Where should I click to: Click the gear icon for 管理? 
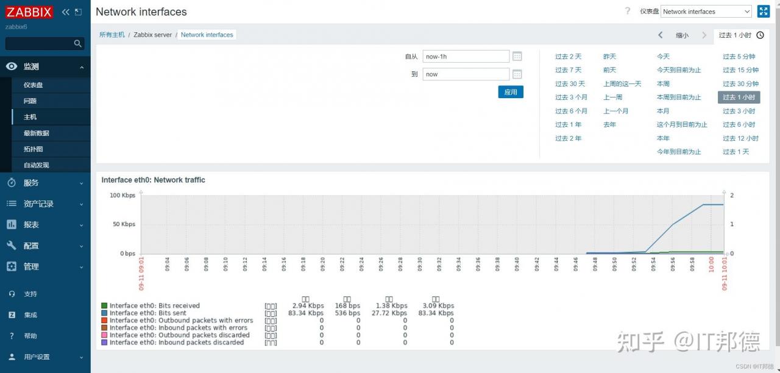(12, 266)
